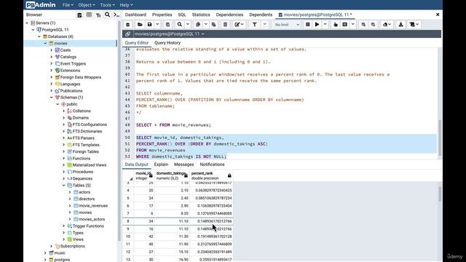Image resolution: width=466 pixels, height=262 pixels.
Task: Select the music database in tree
Action: click(60, 253)
